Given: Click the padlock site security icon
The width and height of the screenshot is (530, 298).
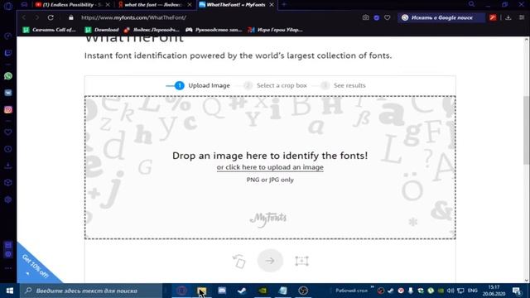Looking at the screenshot, I should 71,17.
